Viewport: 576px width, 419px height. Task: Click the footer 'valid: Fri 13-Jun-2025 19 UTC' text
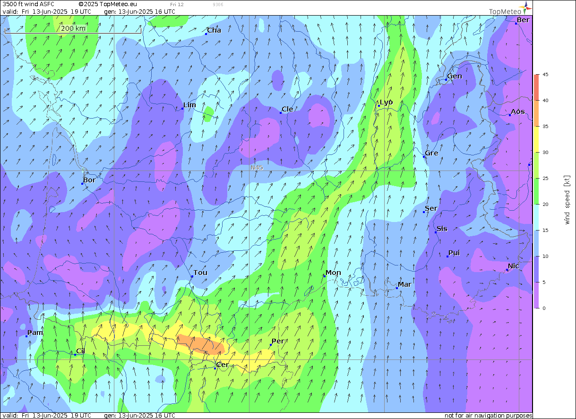47,416
